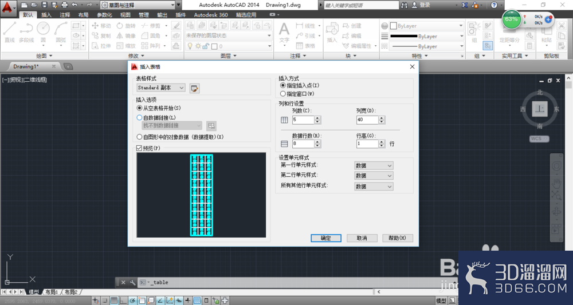573x305 pixels.
Task: Click the 取消 button
Action: 362,238
